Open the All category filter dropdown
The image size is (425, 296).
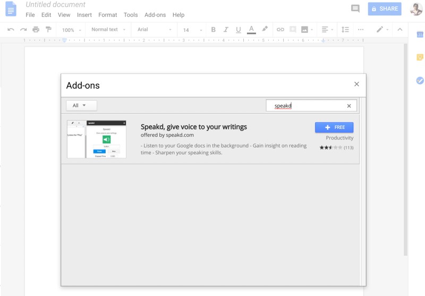[81, 106]
